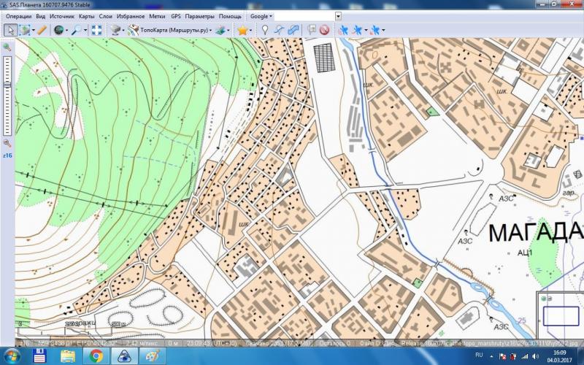Click the yellow star favorites icon
The image size is (584, 365).
(x=242, y=30)
